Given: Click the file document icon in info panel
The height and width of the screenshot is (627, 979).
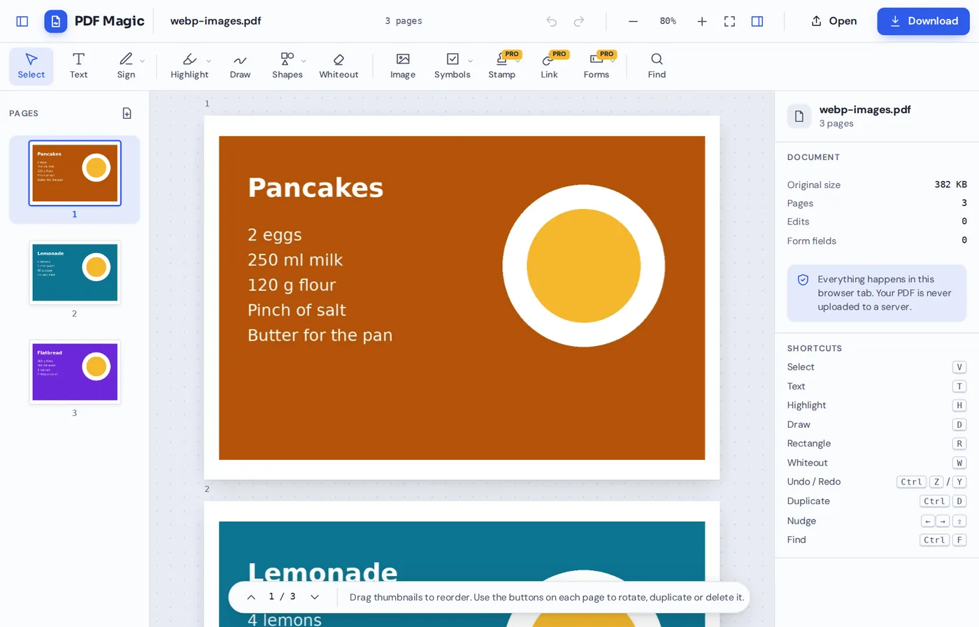Looking at the screenshot, I should coord(799,116).
